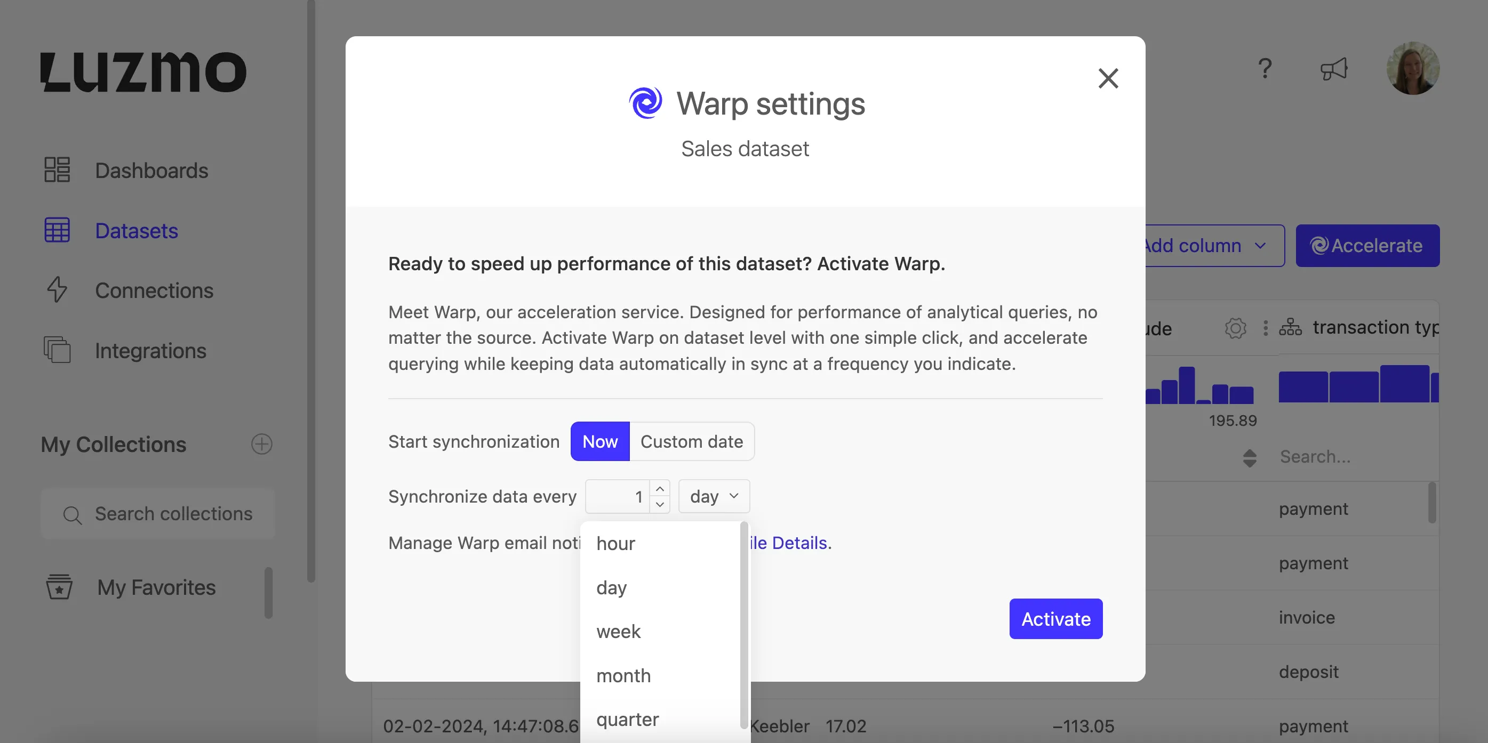The height and width of the screenshot is (743, 1488).
Task: Open announcements megaphone icon
Action: click(1334, 69)
